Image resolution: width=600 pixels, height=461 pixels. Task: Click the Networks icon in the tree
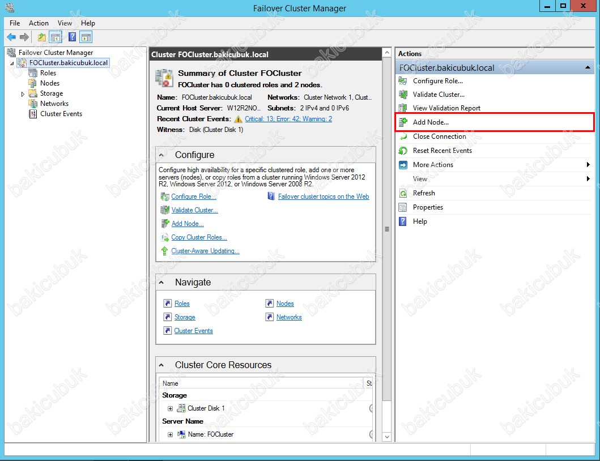click(x=33, y=103)
